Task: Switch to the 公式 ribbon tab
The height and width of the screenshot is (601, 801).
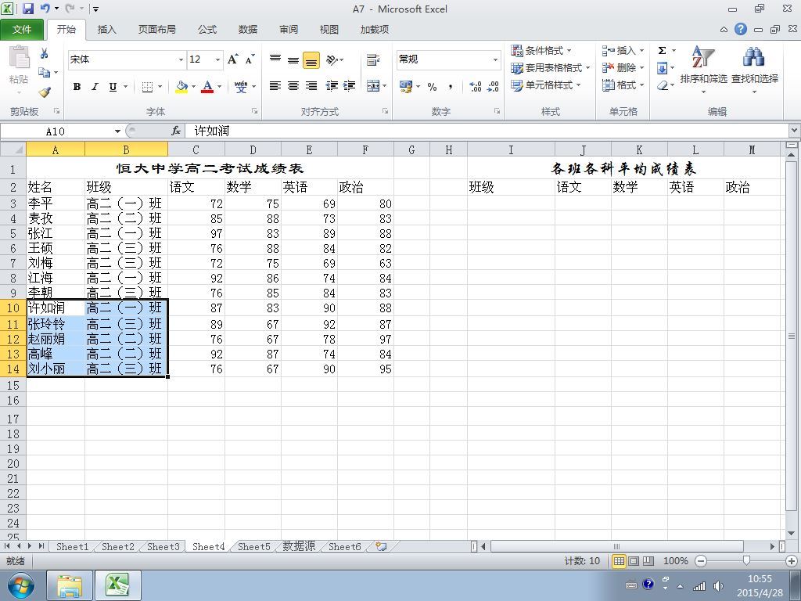Action: click(x=207, y=30)
